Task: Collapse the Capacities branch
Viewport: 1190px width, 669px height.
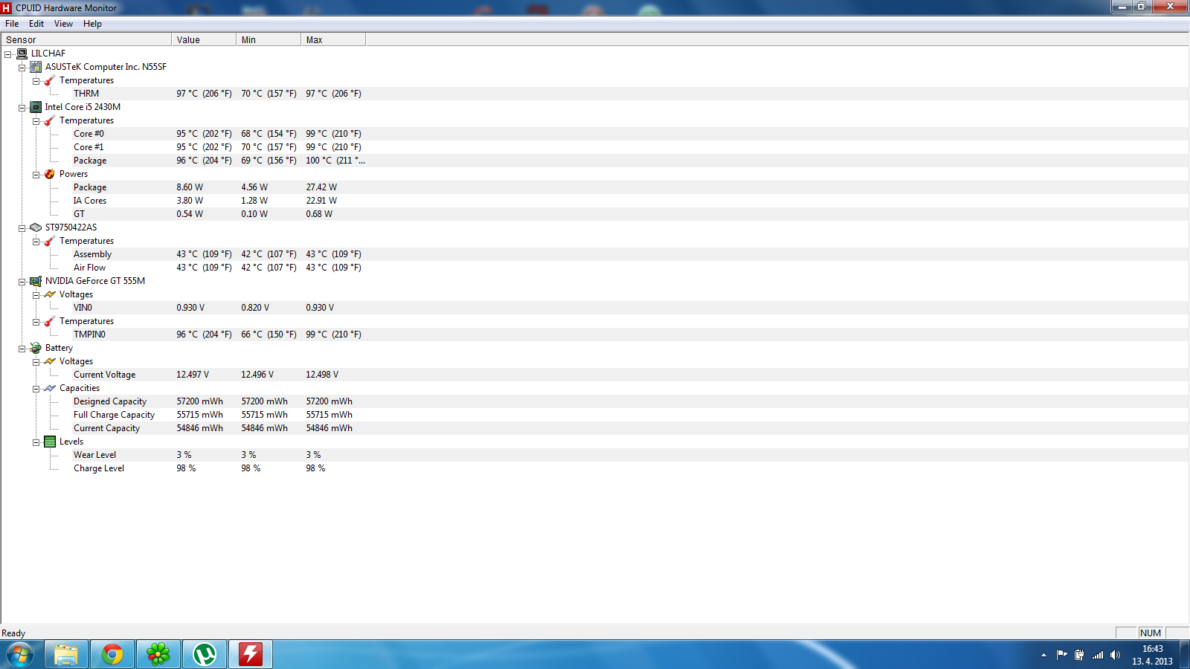Action: (x=36, y=389)
